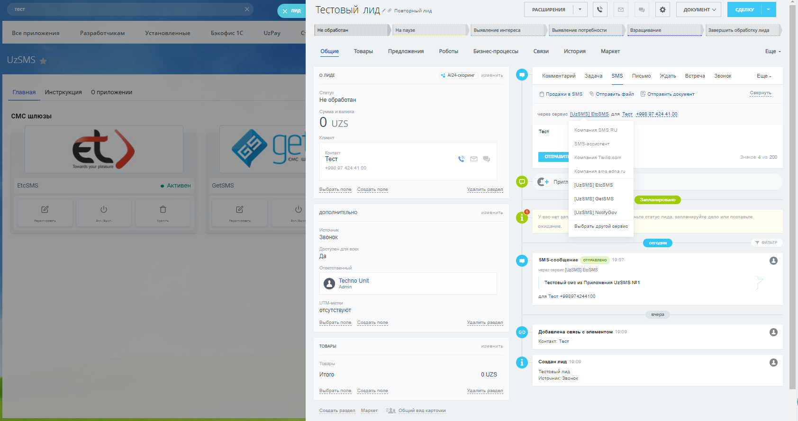Click the envelope email icon in lead header

621,9
